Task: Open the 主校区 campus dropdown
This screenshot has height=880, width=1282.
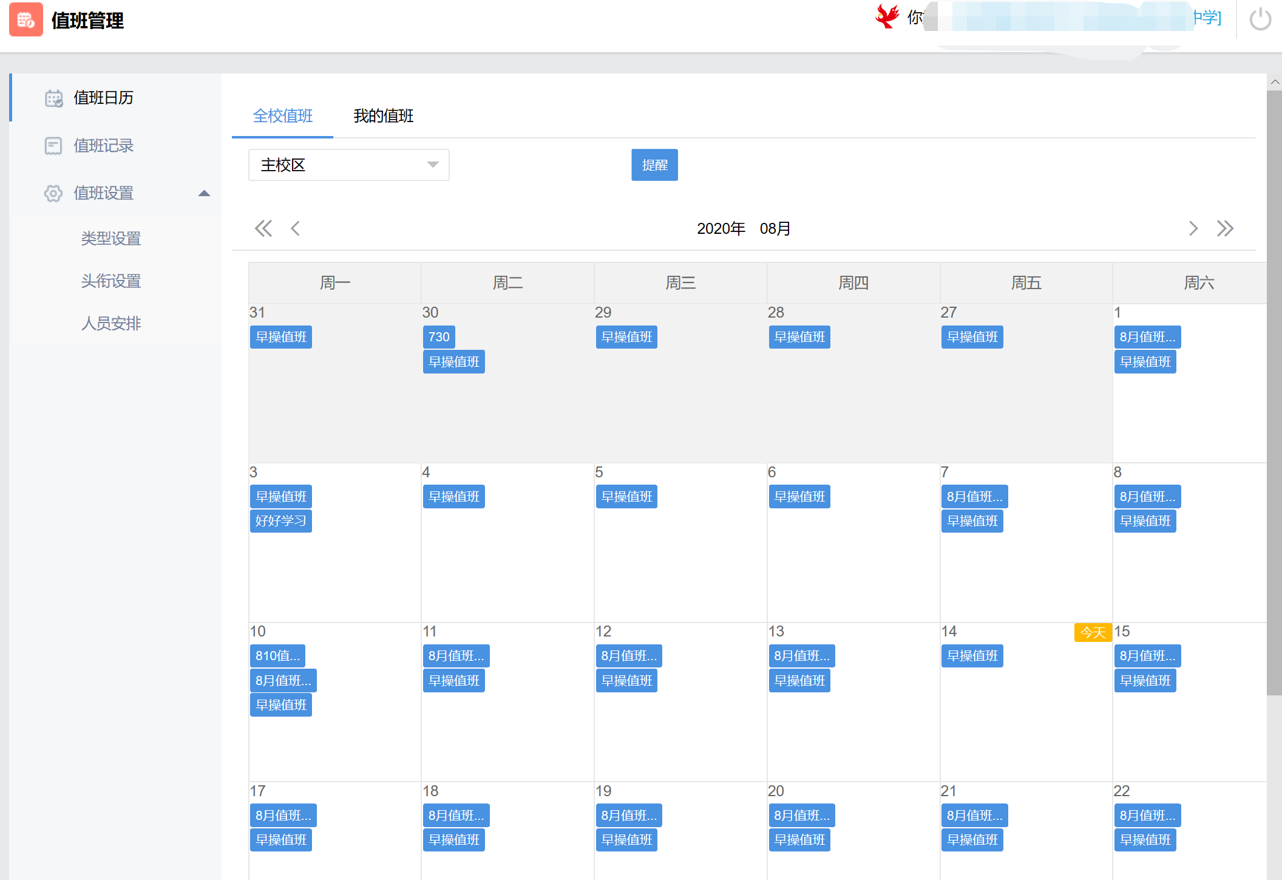Action: coord(348,165)
